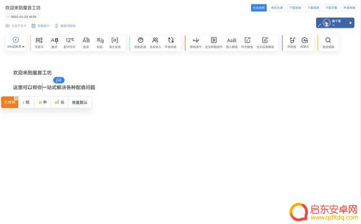The image size is (361, 224).
Task: Click the 2022-01-23 16:34 date field
Action: coord(22,17)
